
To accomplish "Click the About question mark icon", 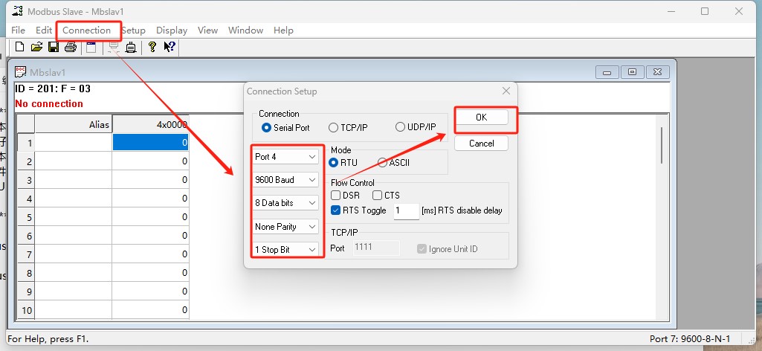I will (x=152, y=47).
